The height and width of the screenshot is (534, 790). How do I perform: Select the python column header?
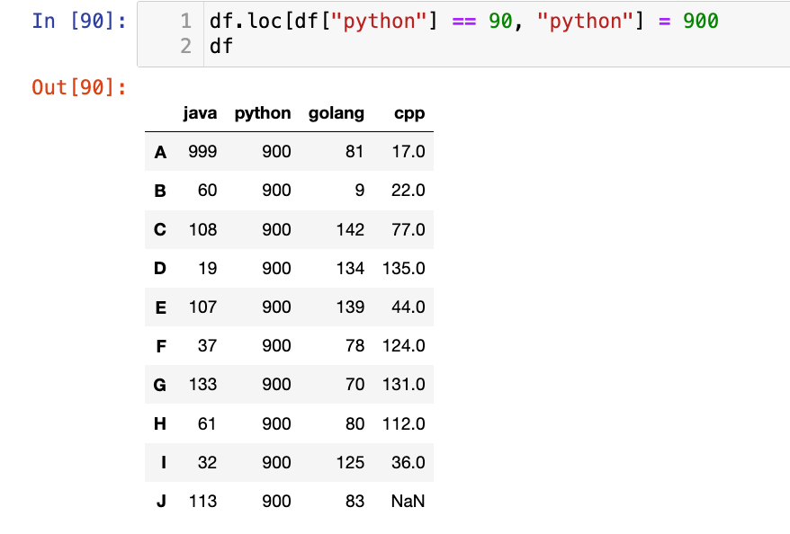click(263, 113)
